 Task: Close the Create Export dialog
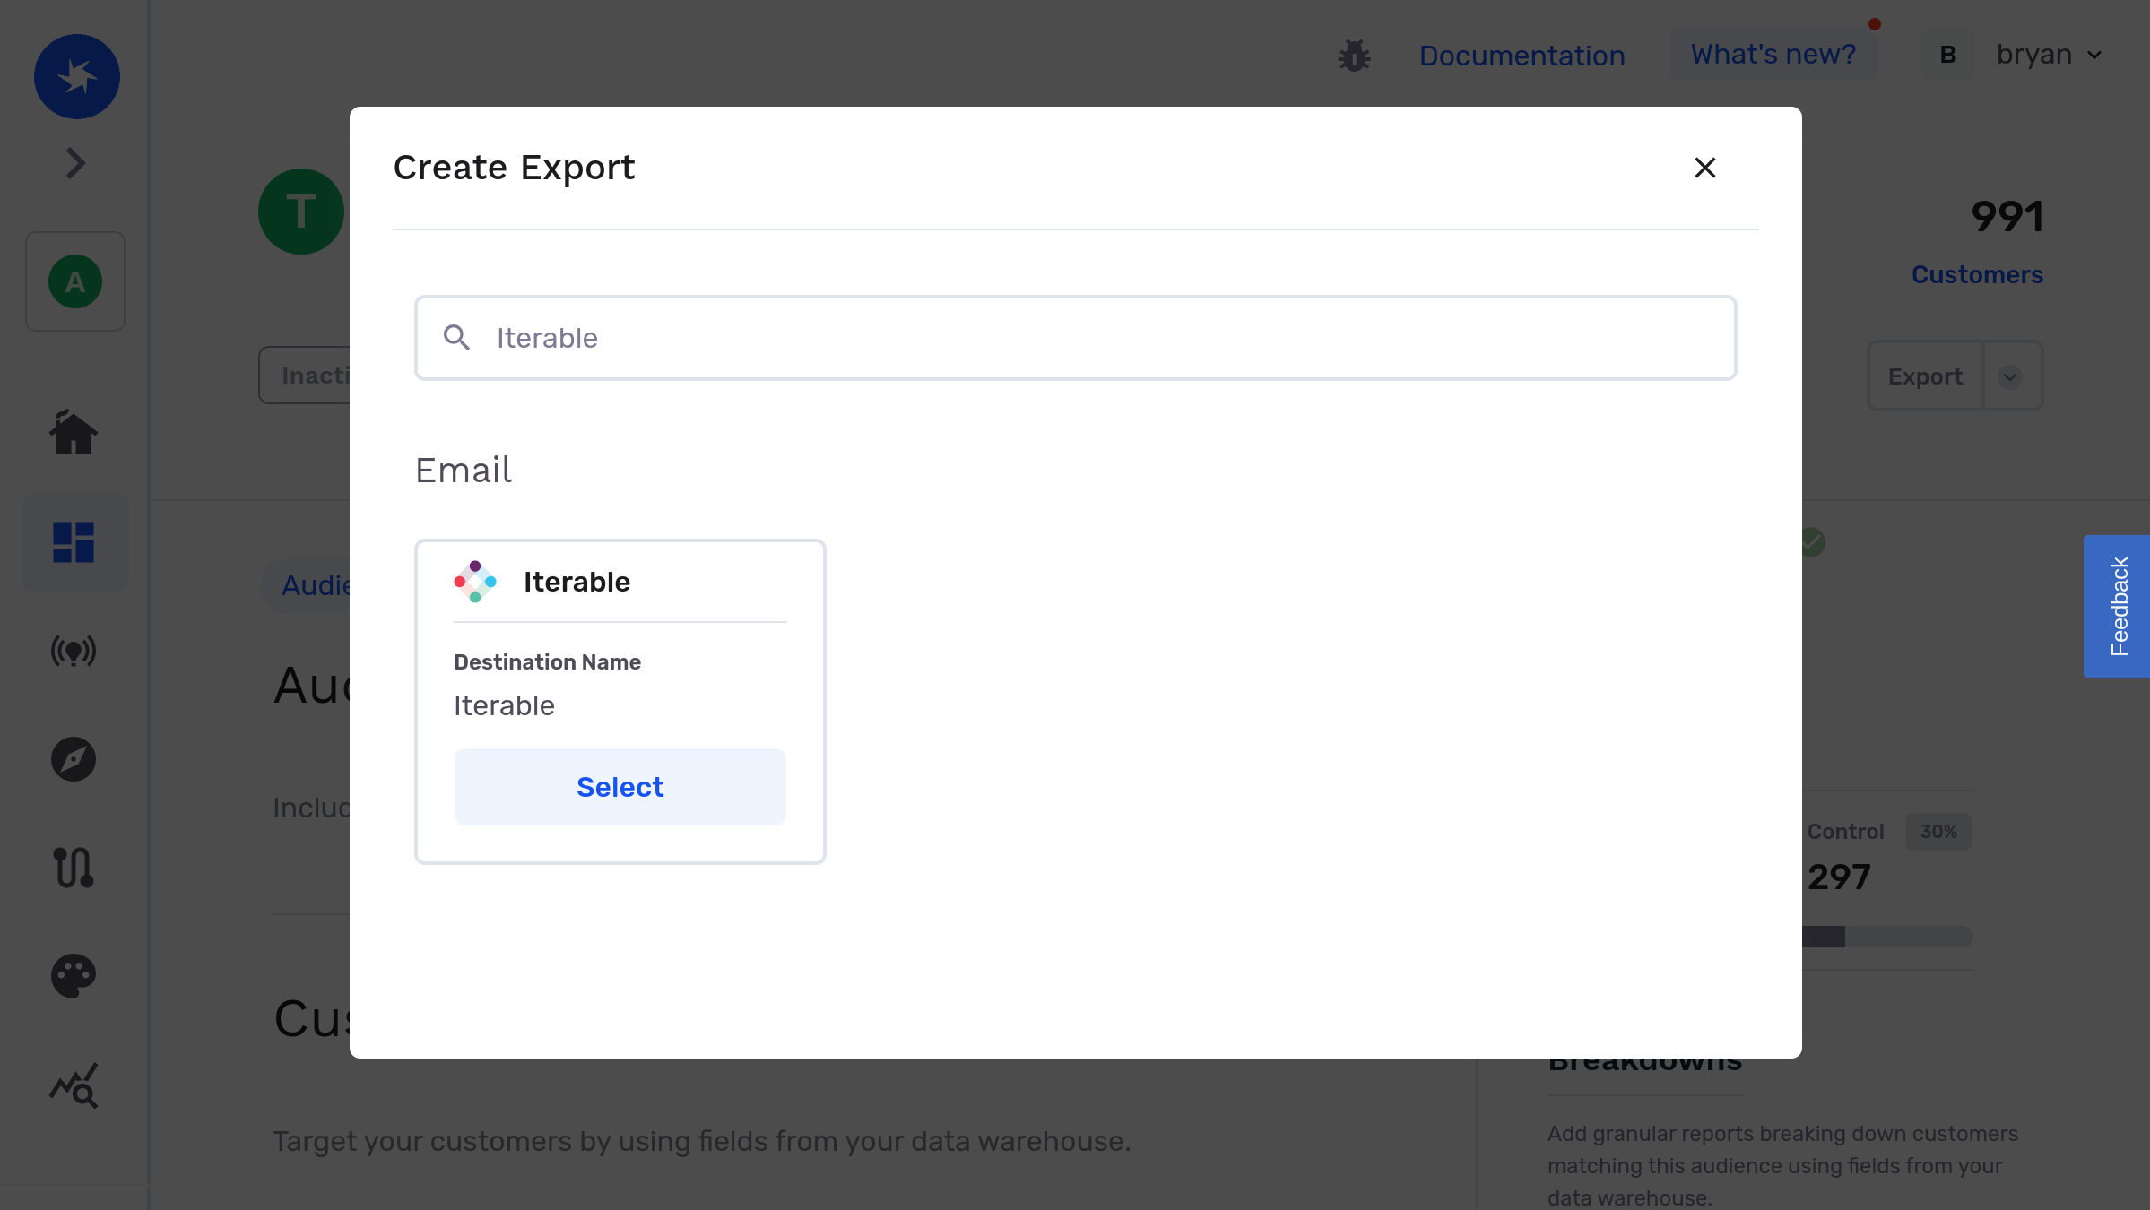coord(1704,168)
